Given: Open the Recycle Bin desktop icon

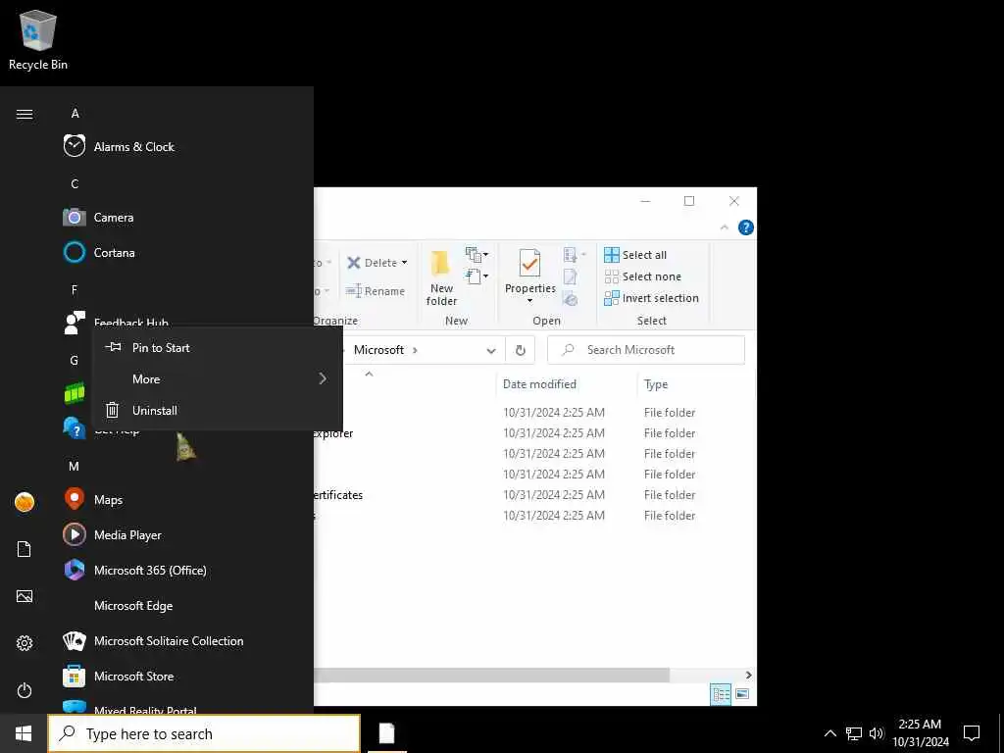Looking at the screenshot, I should pos(38,39).
